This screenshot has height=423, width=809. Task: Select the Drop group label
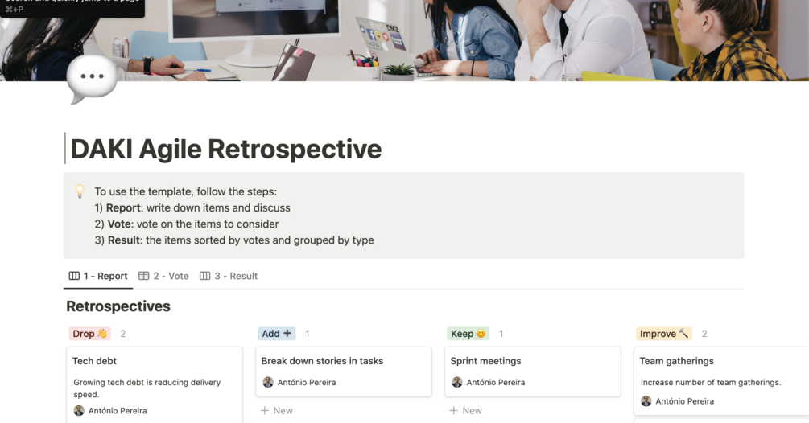(x=90, y=334)
